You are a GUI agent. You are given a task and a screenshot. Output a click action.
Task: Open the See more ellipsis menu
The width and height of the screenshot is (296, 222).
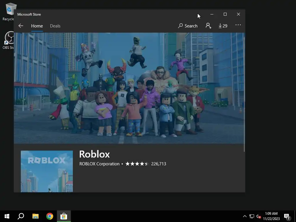tap(238, 25)
